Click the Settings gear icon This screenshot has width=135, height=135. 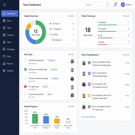pos(4,71)
